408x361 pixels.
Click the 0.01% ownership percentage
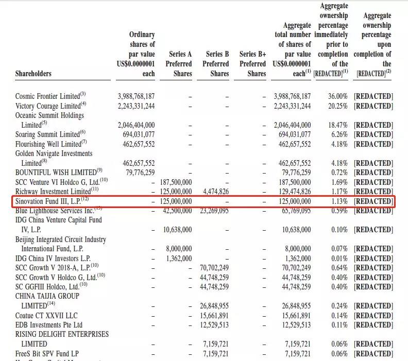[x=339, y=259]
